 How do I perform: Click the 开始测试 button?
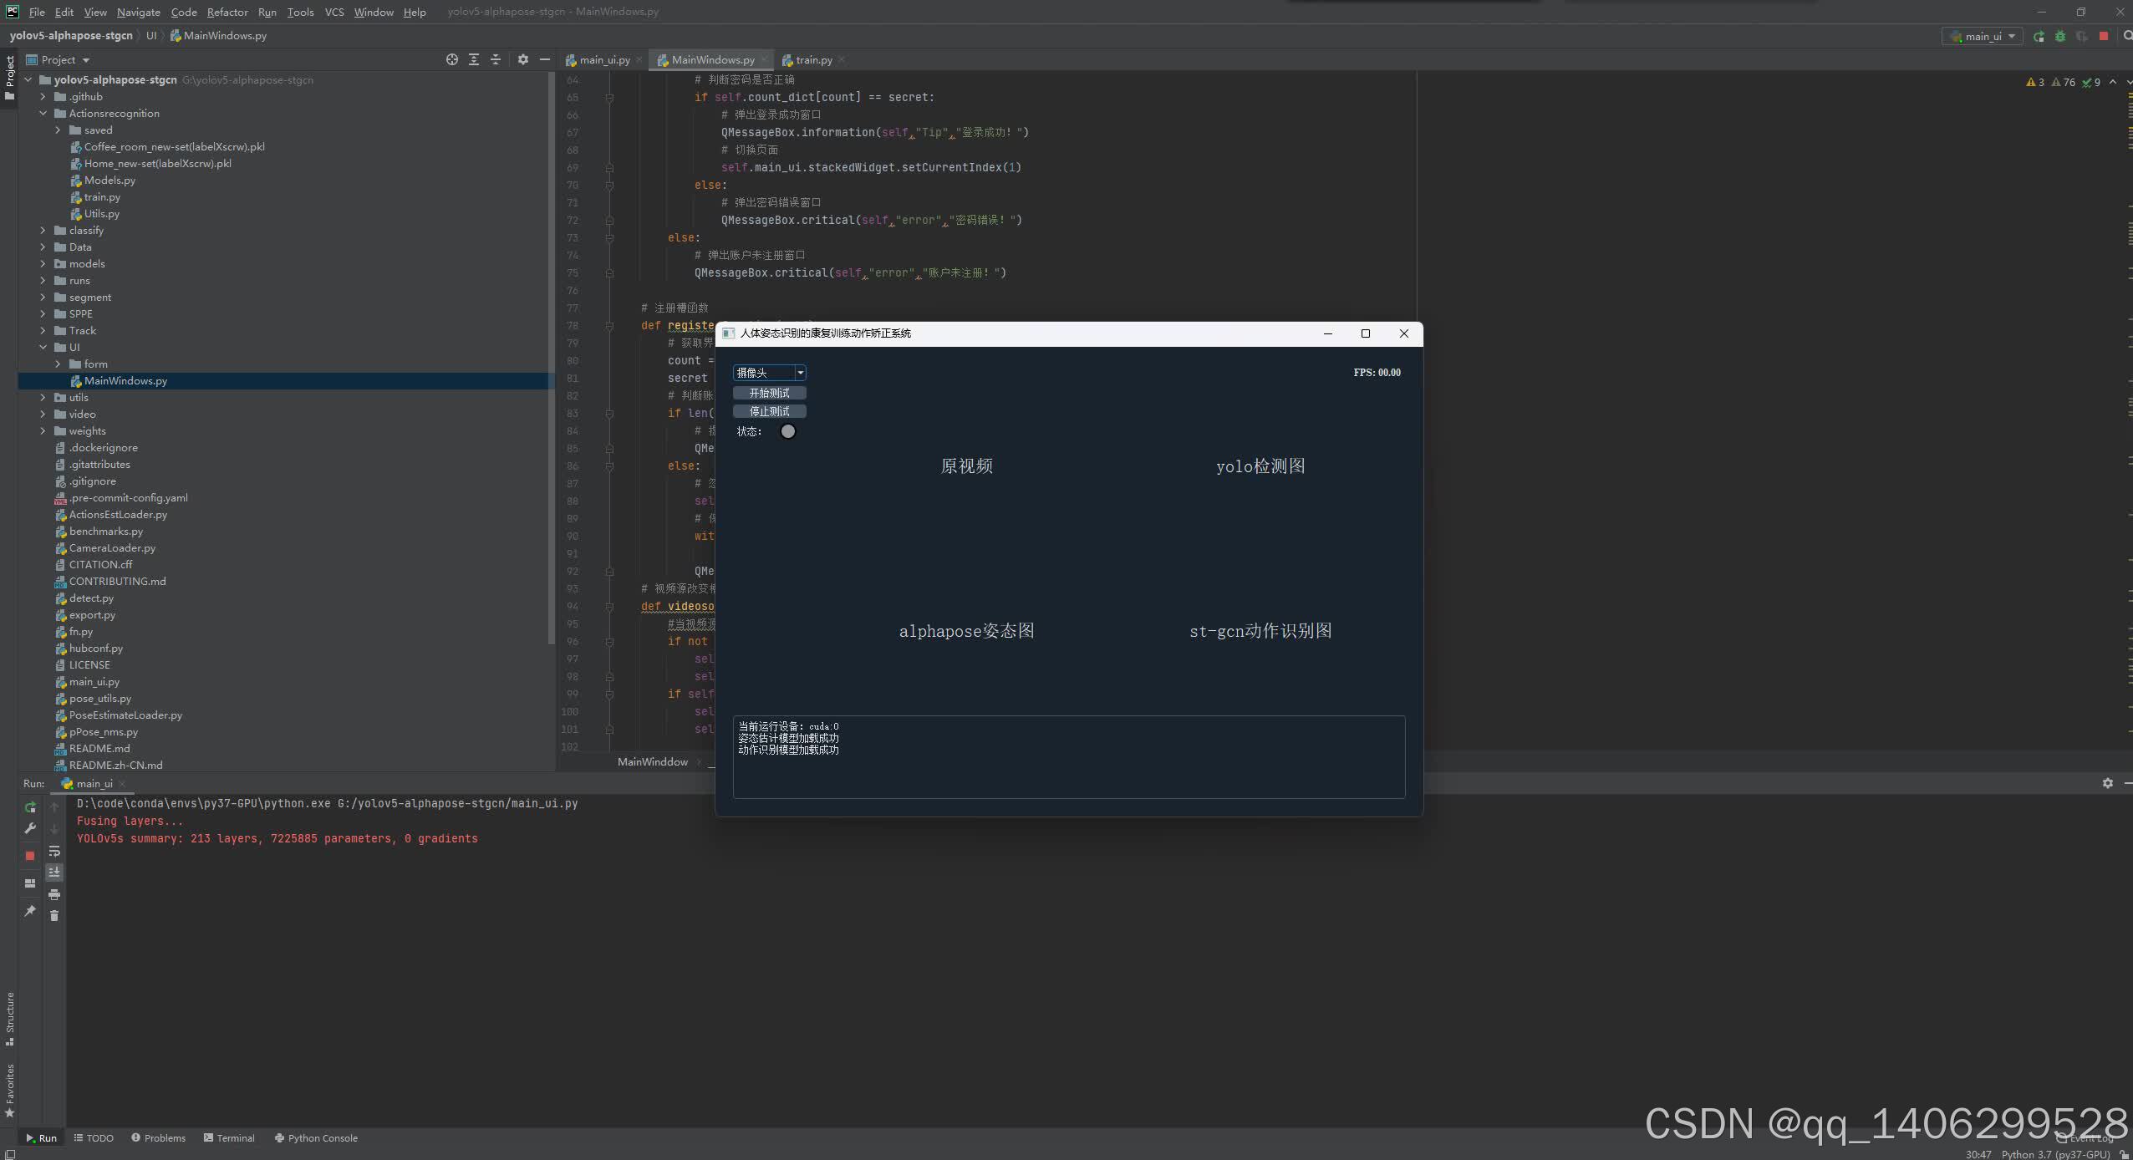769,393
